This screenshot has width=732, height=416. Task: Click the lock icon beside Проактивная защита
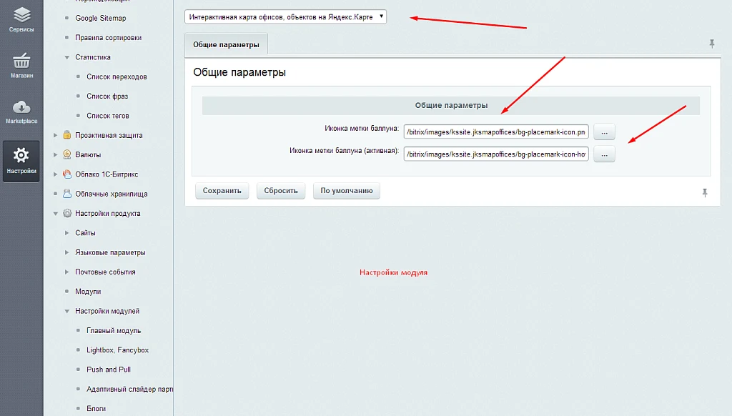(x=67, y=135)
